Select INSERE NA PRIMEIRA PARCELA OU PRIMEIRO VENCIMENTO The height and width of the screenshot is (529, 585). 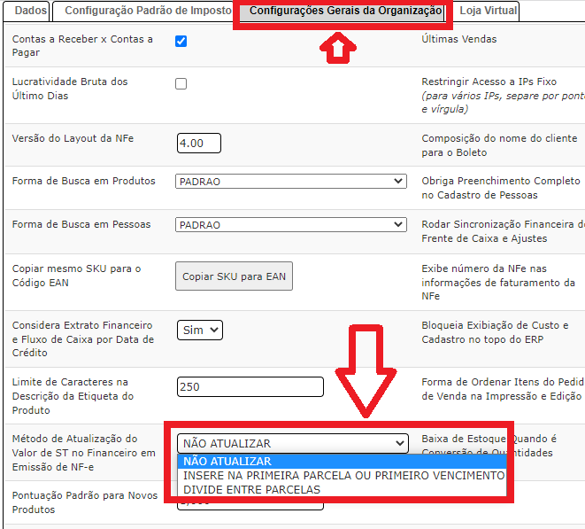[343, 476]
